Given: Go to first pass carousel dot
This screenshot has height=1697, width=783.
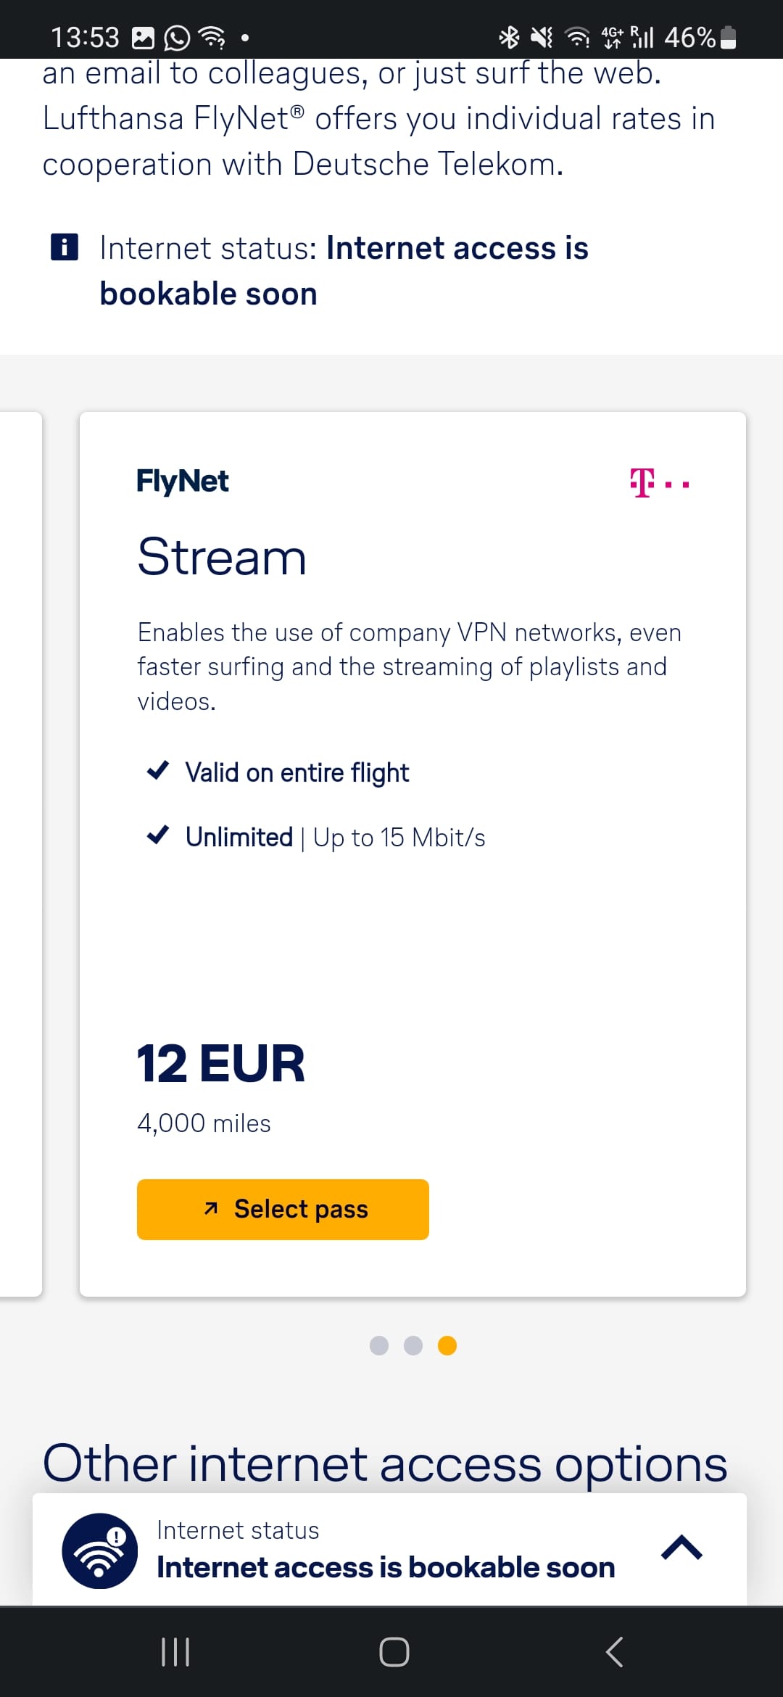Looking at the screenshot, I should [379, 1345].
